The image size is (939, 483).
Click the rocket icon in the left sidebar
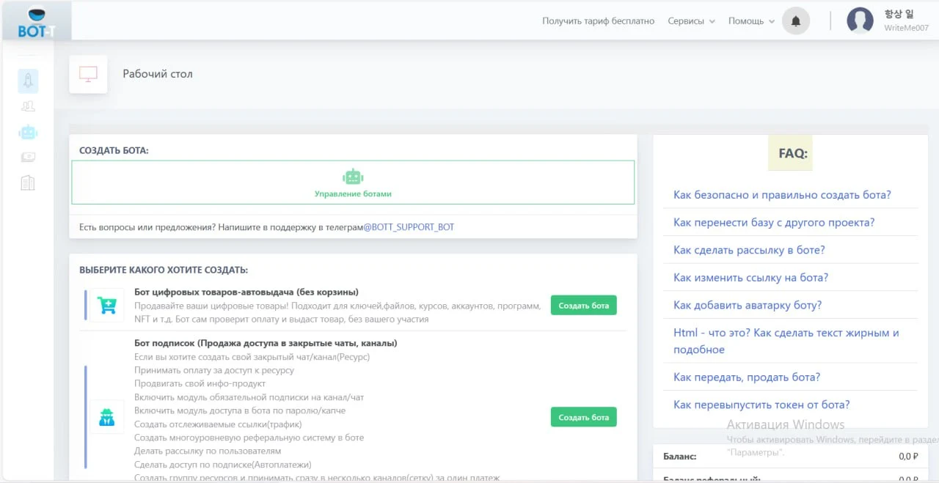point(28,81)
